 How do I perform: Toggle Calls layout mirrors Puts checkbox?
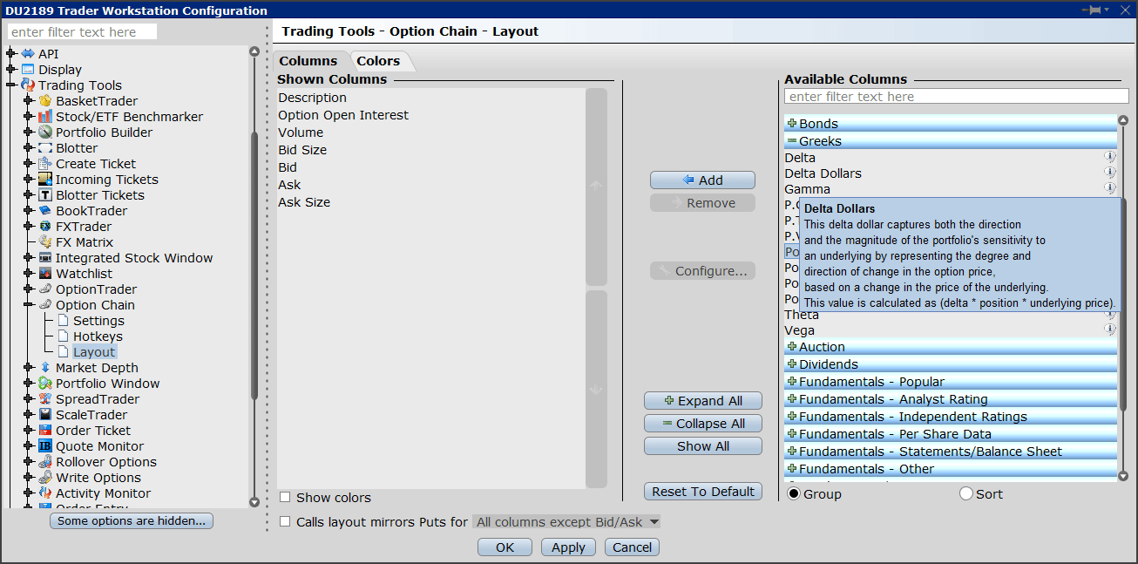pos(285,521)
